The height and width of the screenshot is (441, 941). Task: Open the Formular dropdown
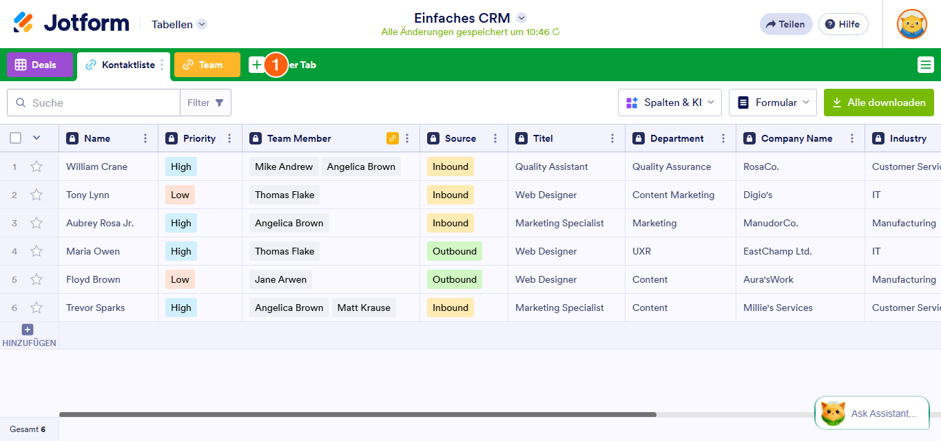(773, 103)
